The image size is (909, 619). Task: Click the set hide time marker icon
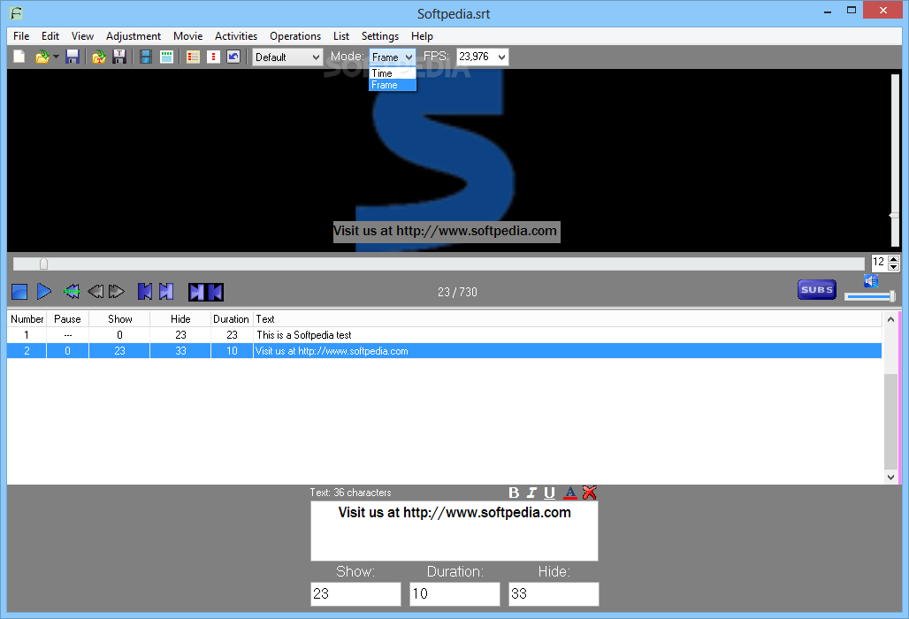166,292
